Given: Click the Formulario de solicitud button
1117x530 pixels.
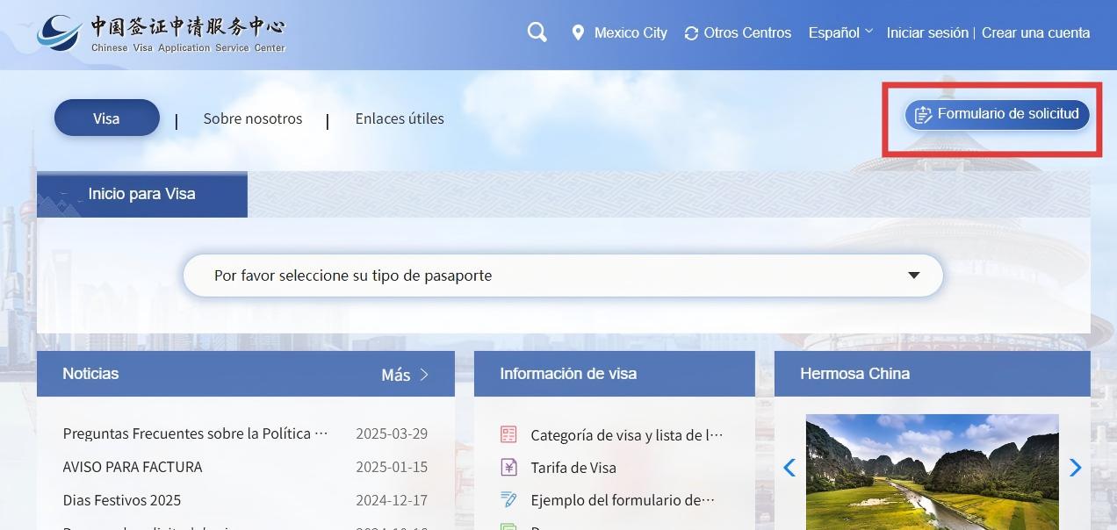Looking at the screenshot, I should pos(997,114).
